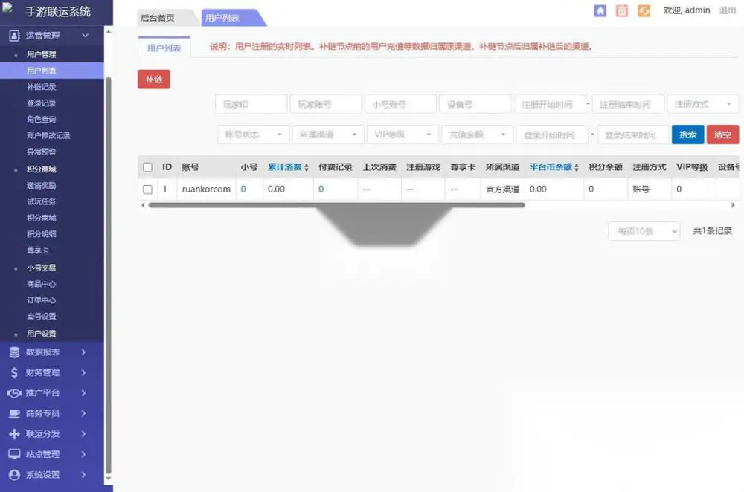Open 积分明细 in sidebar
This screenshot has height=492, width=744.
[42, 233]
